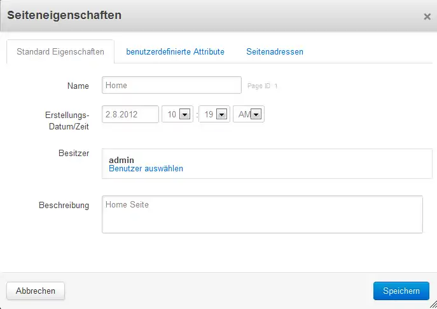This screenshot has height=309, width=437.
Task: Open the minute dropdown showing 19
Action: tap(214, 114)
